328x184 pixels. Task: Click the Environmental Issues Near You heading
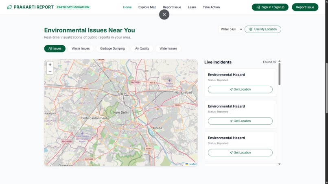[90, 30]
